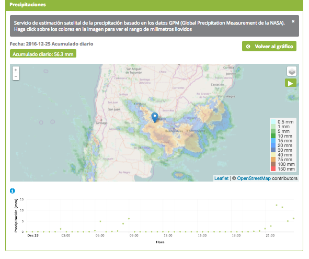This screenshot has height=259, width=309.
Task: Select the 30 mm blue legend swatch
Action: [x=273, y=150]
